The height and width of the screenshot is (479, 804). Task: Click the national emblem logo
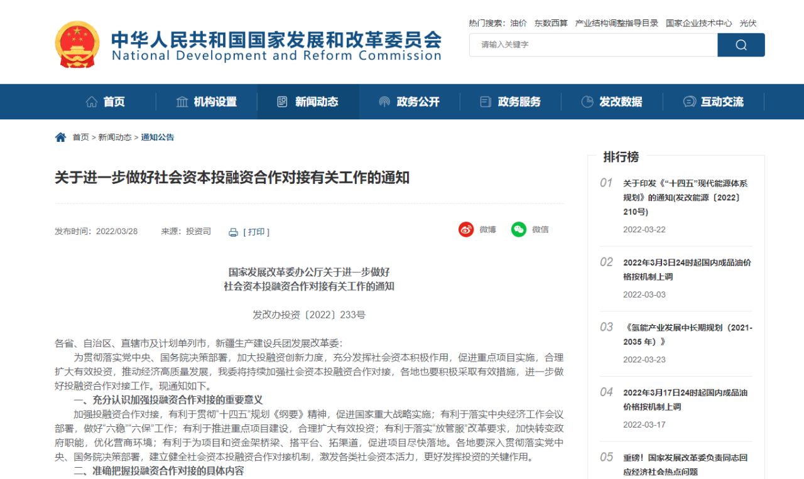77,44
